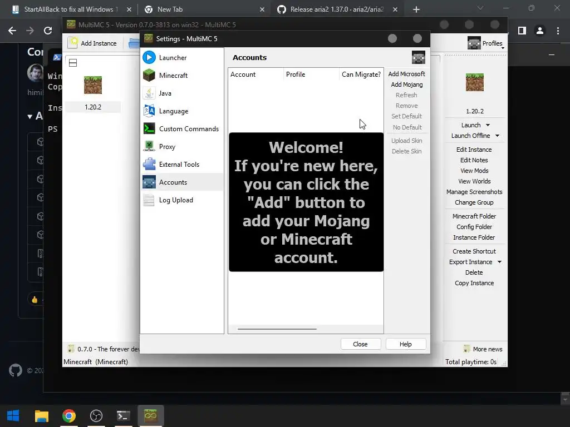Open the Config Folder
Image resolution: width=570 pixels, height=427 pixels.
(474, 227)
